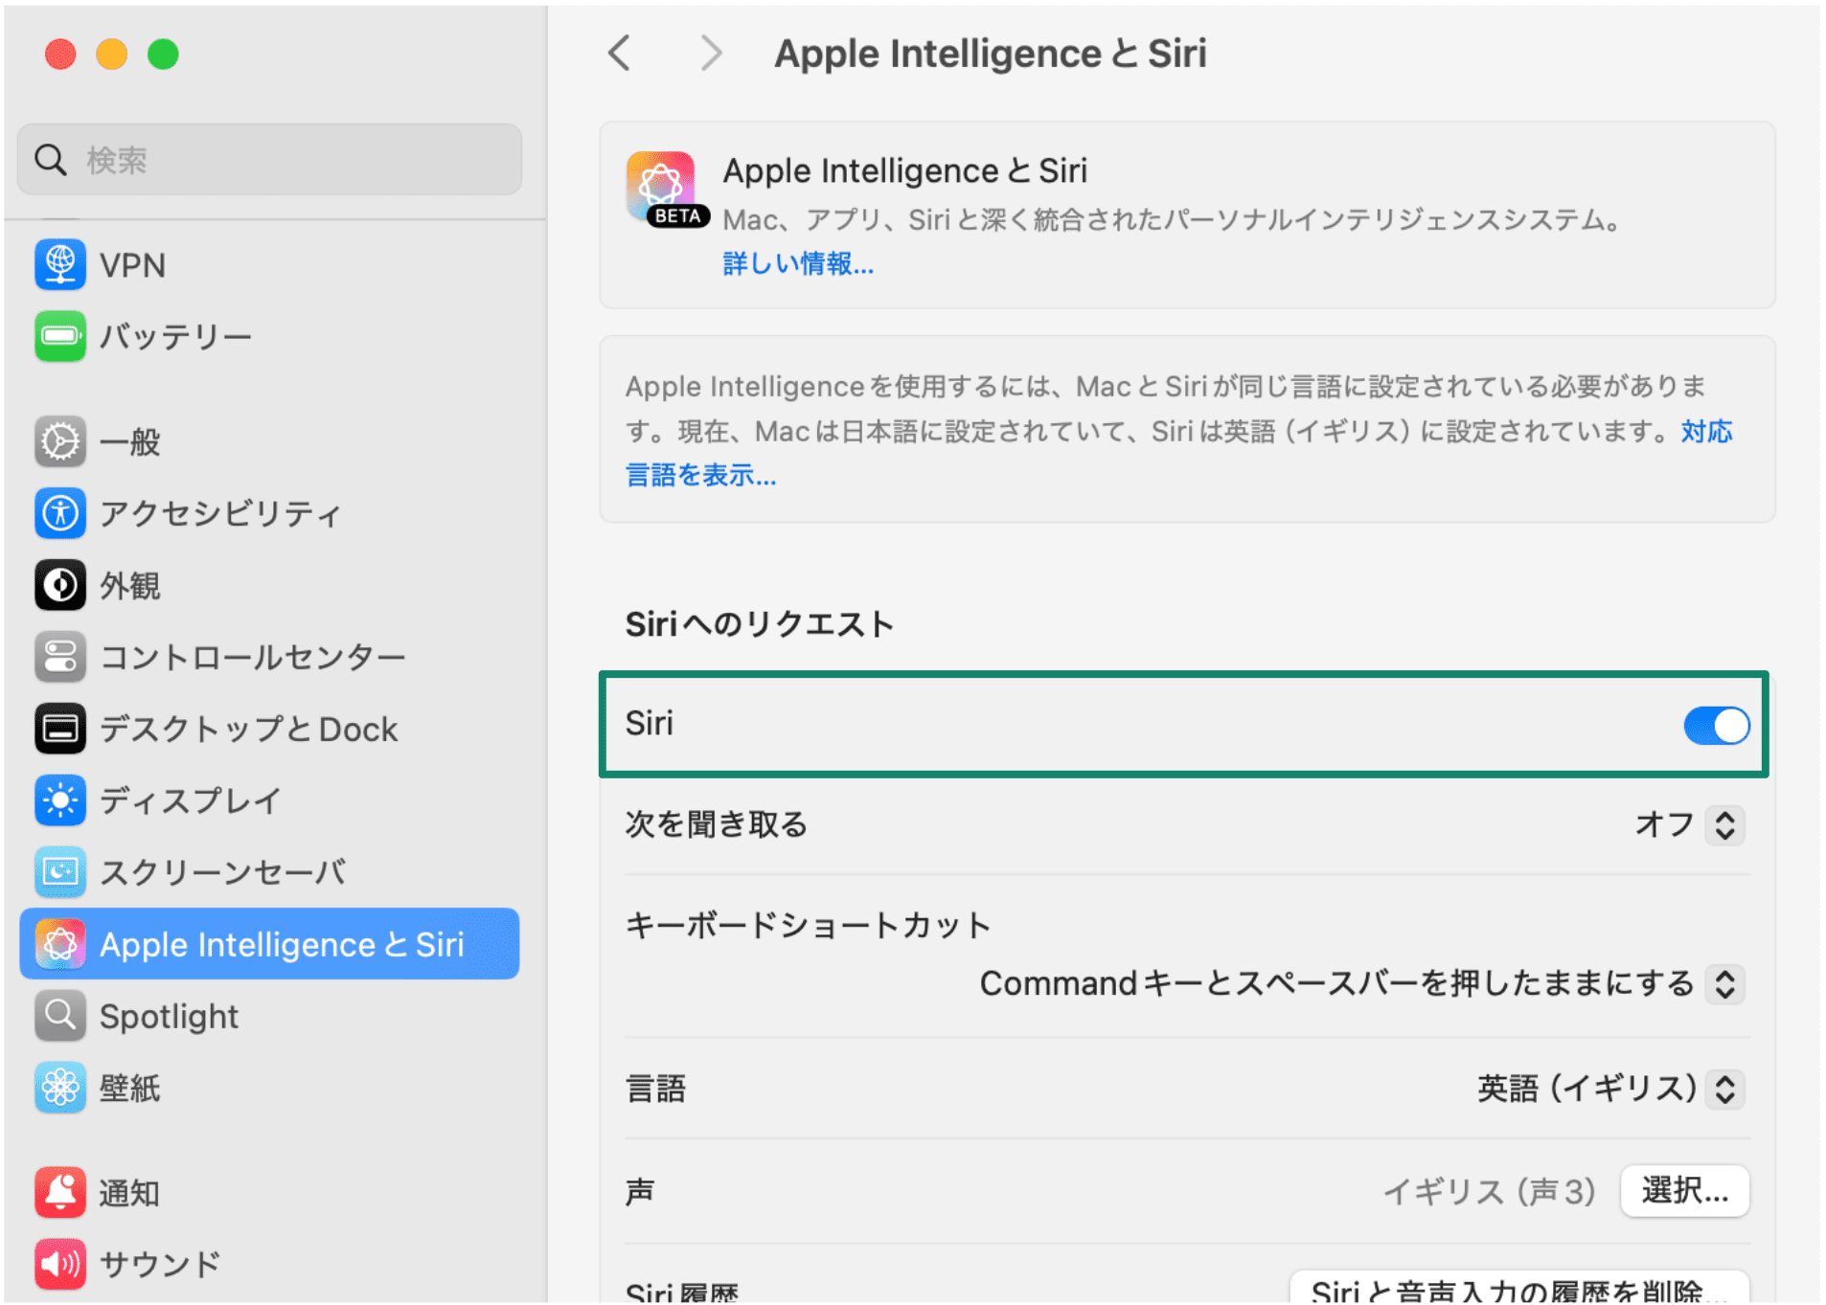This screenshot has width=1826, height=1305.
Task: Select デスクトップとDock in sidebar
Action: tap(59, 728)
